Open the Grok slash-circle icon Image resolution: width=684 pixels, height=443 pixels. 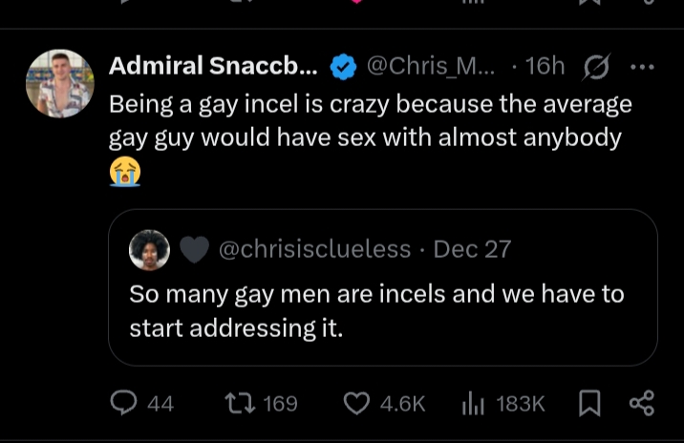tap(596, 67)
